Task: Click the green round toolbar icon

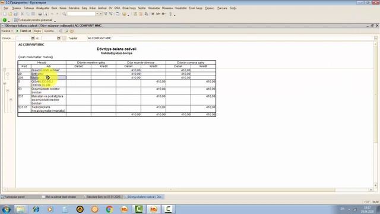Action: coord(4,20)
